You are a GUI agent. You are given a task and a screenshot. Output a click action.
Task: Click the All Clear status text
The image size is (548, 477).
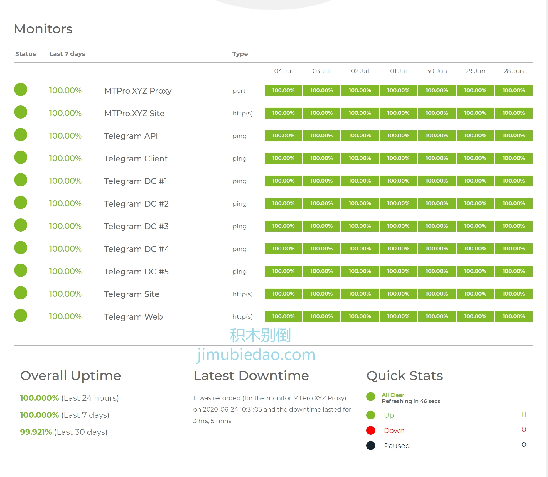pos(393,395)
